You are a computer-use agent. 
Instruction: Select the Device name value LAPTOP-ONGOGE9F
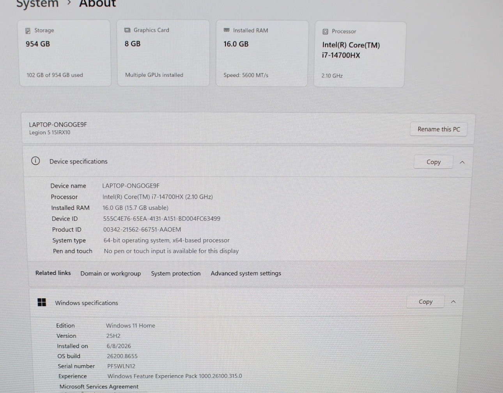click(131, 186)
